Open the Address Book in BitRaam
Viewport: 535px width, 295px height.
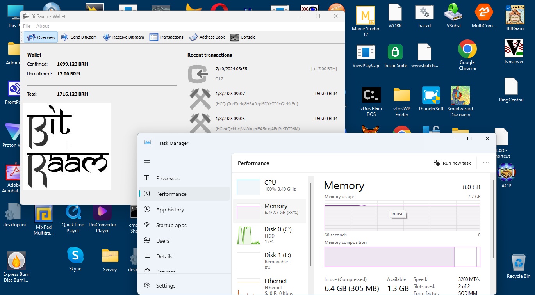pyautogui.click(x=207, y=37)
